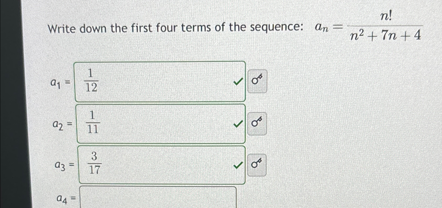Image resolution: width=442 pixels, height=208 pixels.
Task: Select the a1 answer field showing 1/12
Action: (x=160, y=81)
